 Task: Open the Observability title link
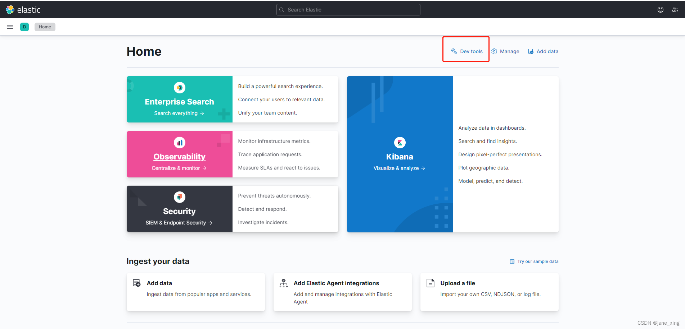point(180,157)
